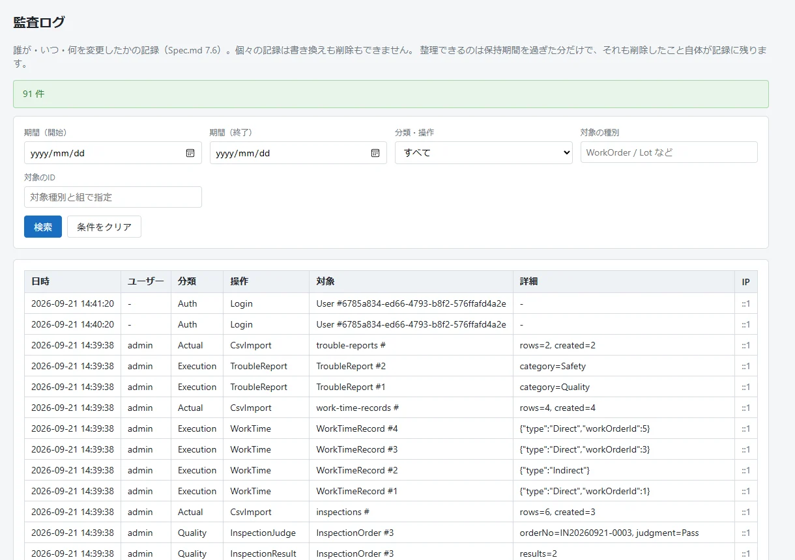Select the timestamp 2026-09-21 14:41:20
The image size is (795, 560).
72,303
